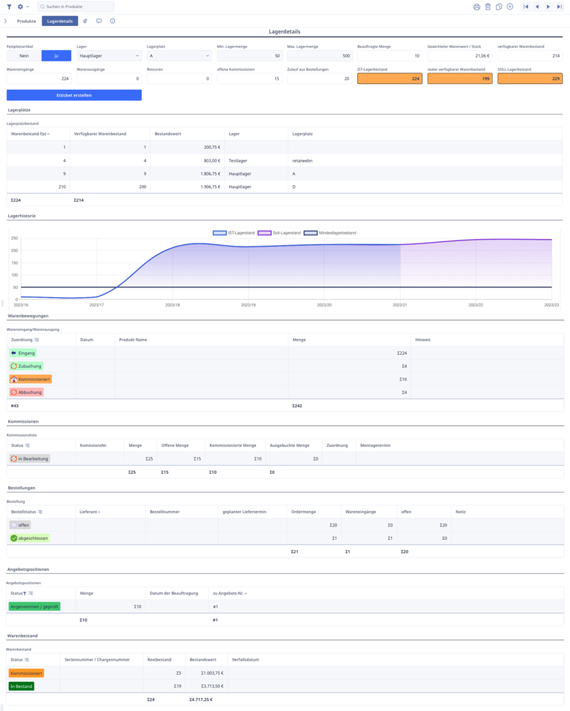Viewport: 570px width, 711px height.
Task: Click the add new record plus icon
Action: [x=510, y=7]
